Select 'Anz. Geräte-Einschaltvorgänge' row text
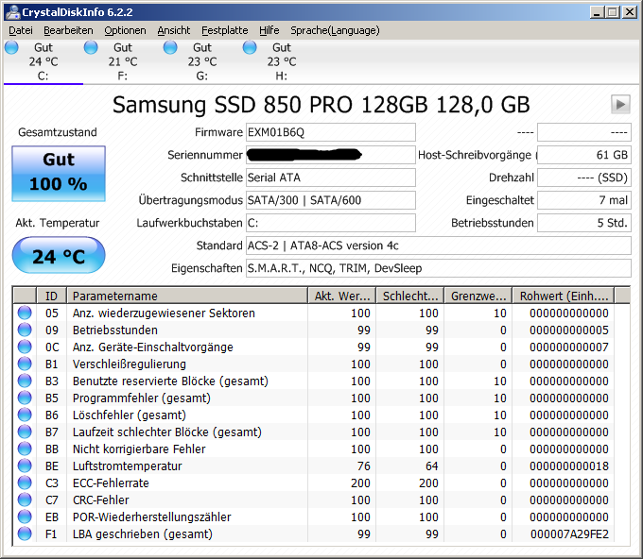The height and width of the screenshot is (559, 643). (153, 347)
